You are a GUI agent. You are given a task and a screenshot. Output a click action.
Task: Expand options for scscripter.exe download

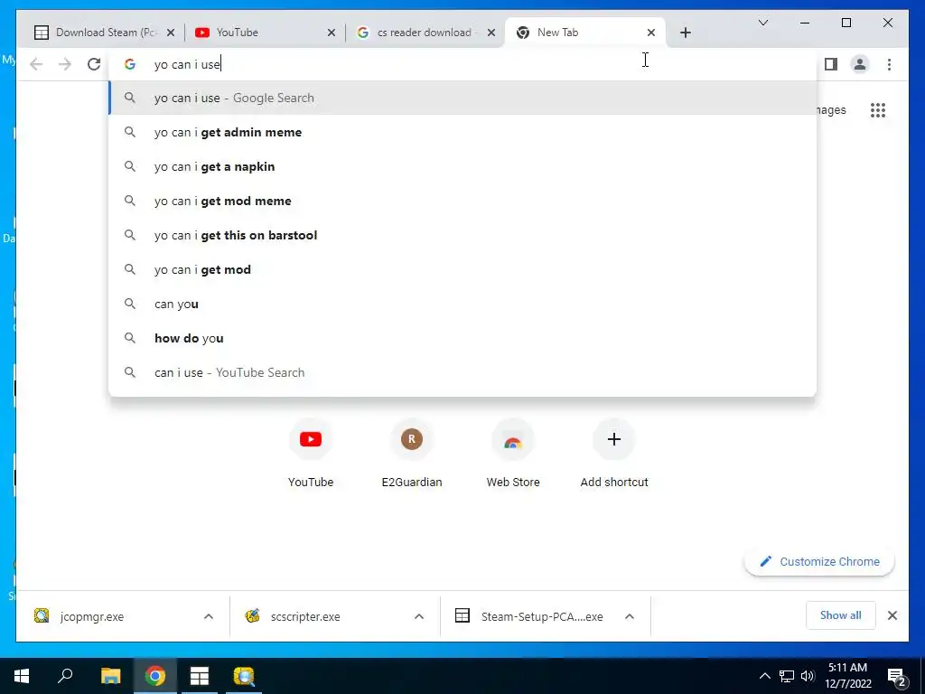[x=419, y=616]
